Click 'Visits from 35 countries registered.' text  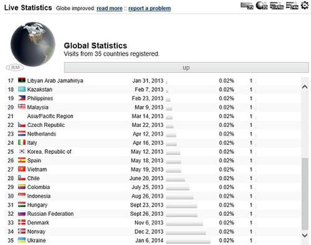coord(111,54)
